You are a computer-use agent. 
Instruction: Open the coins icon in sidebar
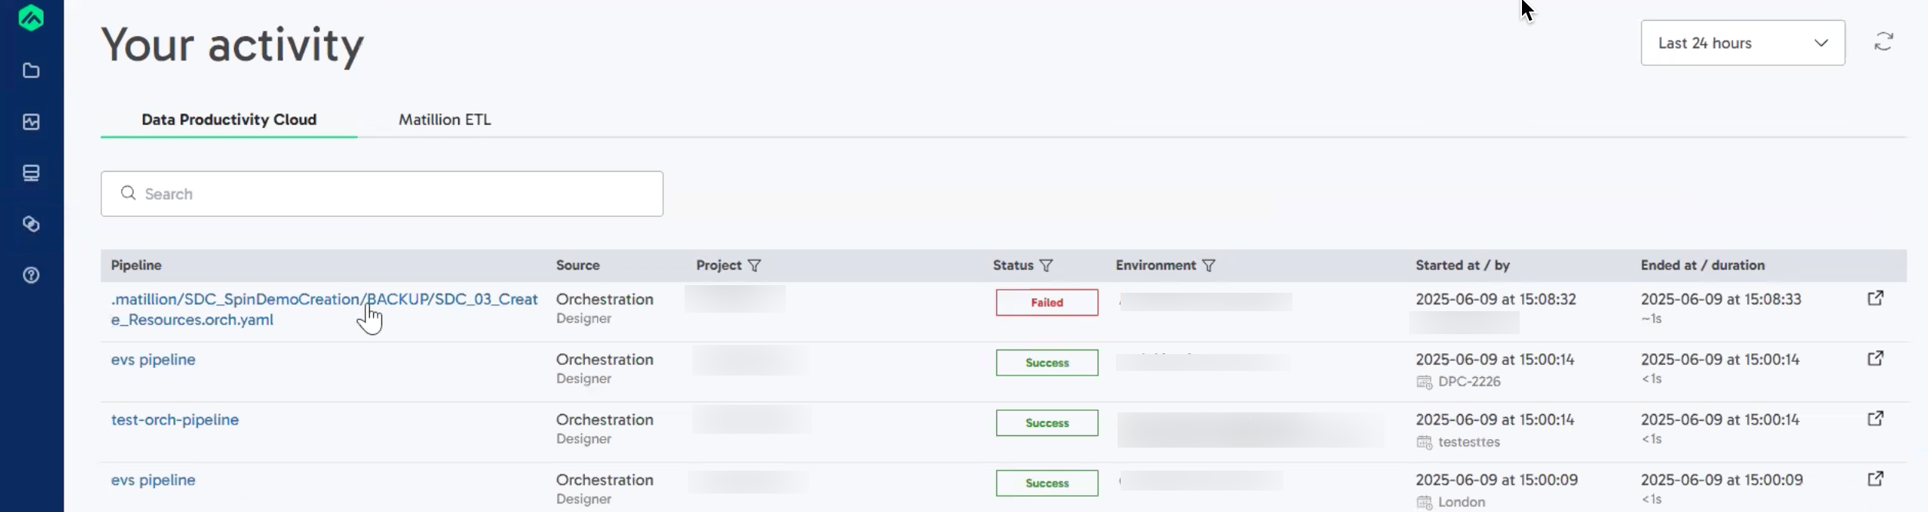point(31,224)
